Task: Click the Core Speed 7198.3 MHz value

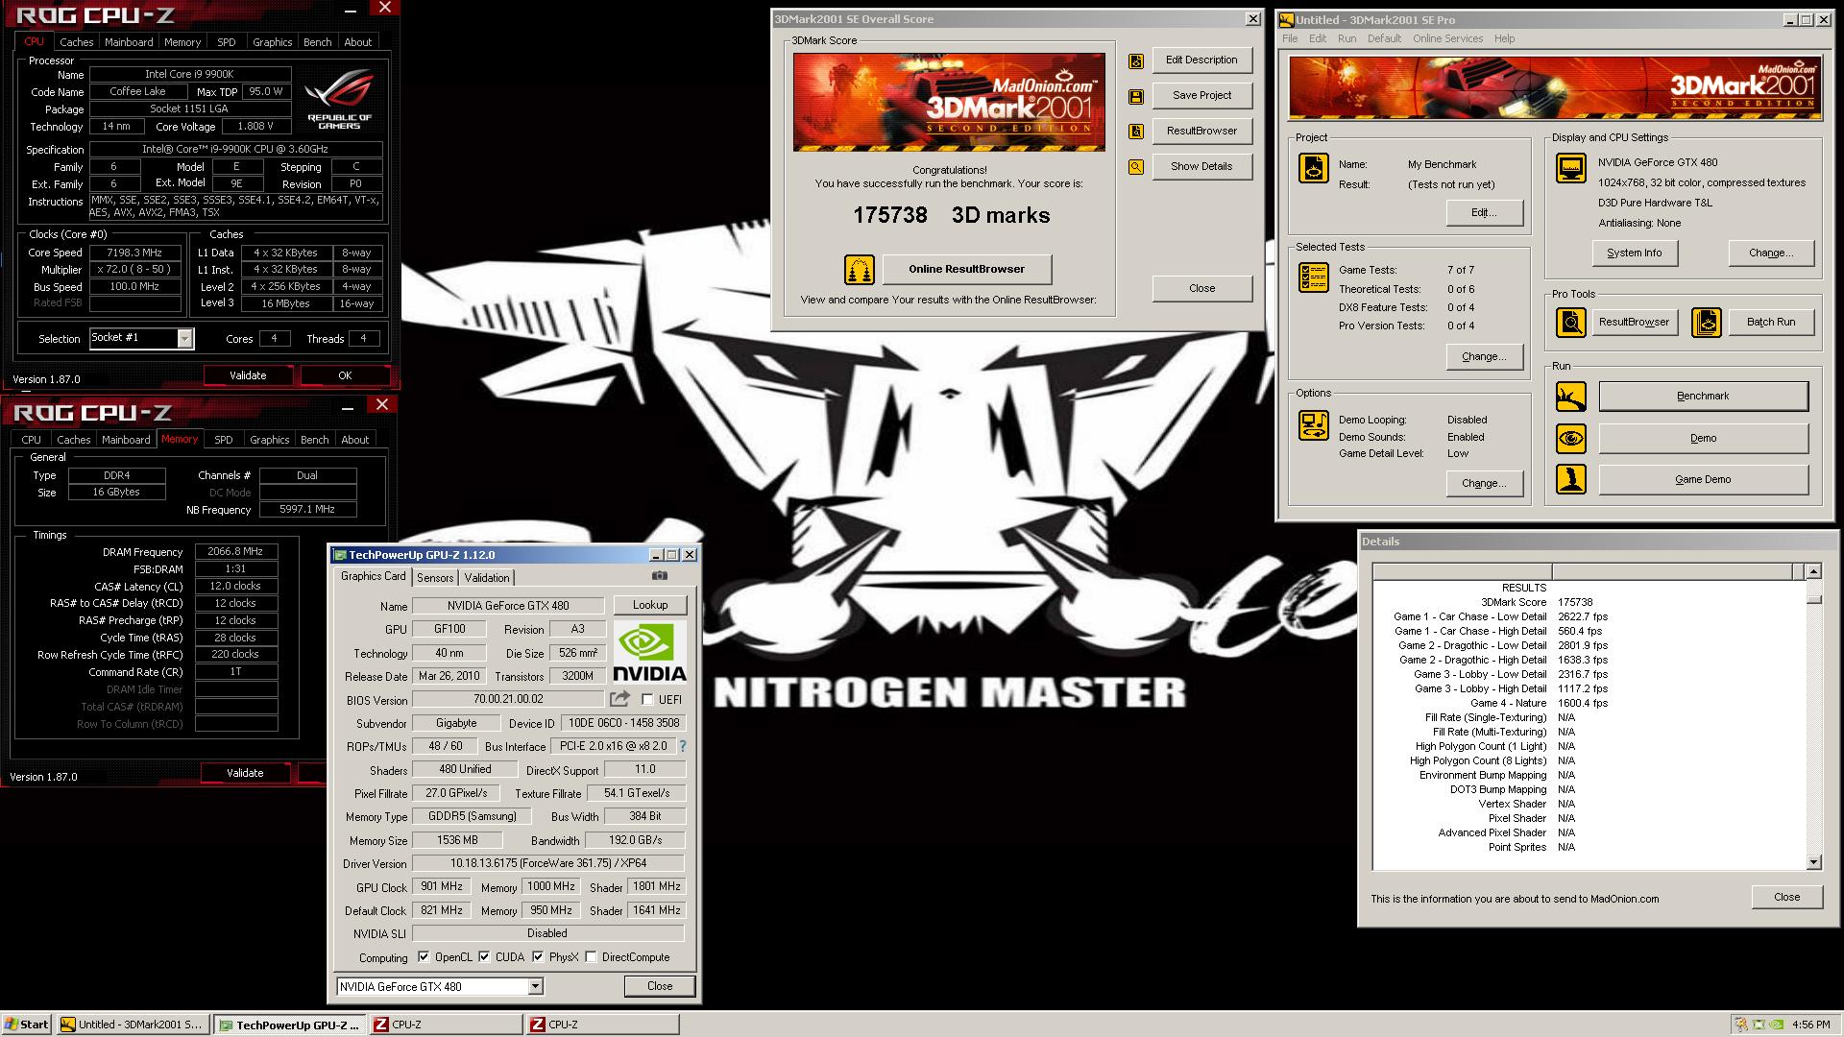Action: click(x=134, y=253)
